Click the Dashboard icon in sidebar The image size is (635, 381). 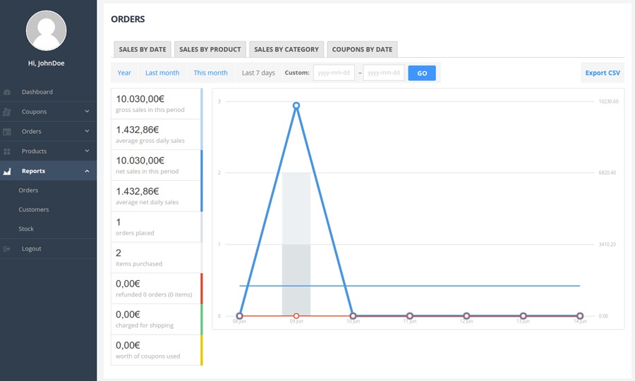[7, 92]
